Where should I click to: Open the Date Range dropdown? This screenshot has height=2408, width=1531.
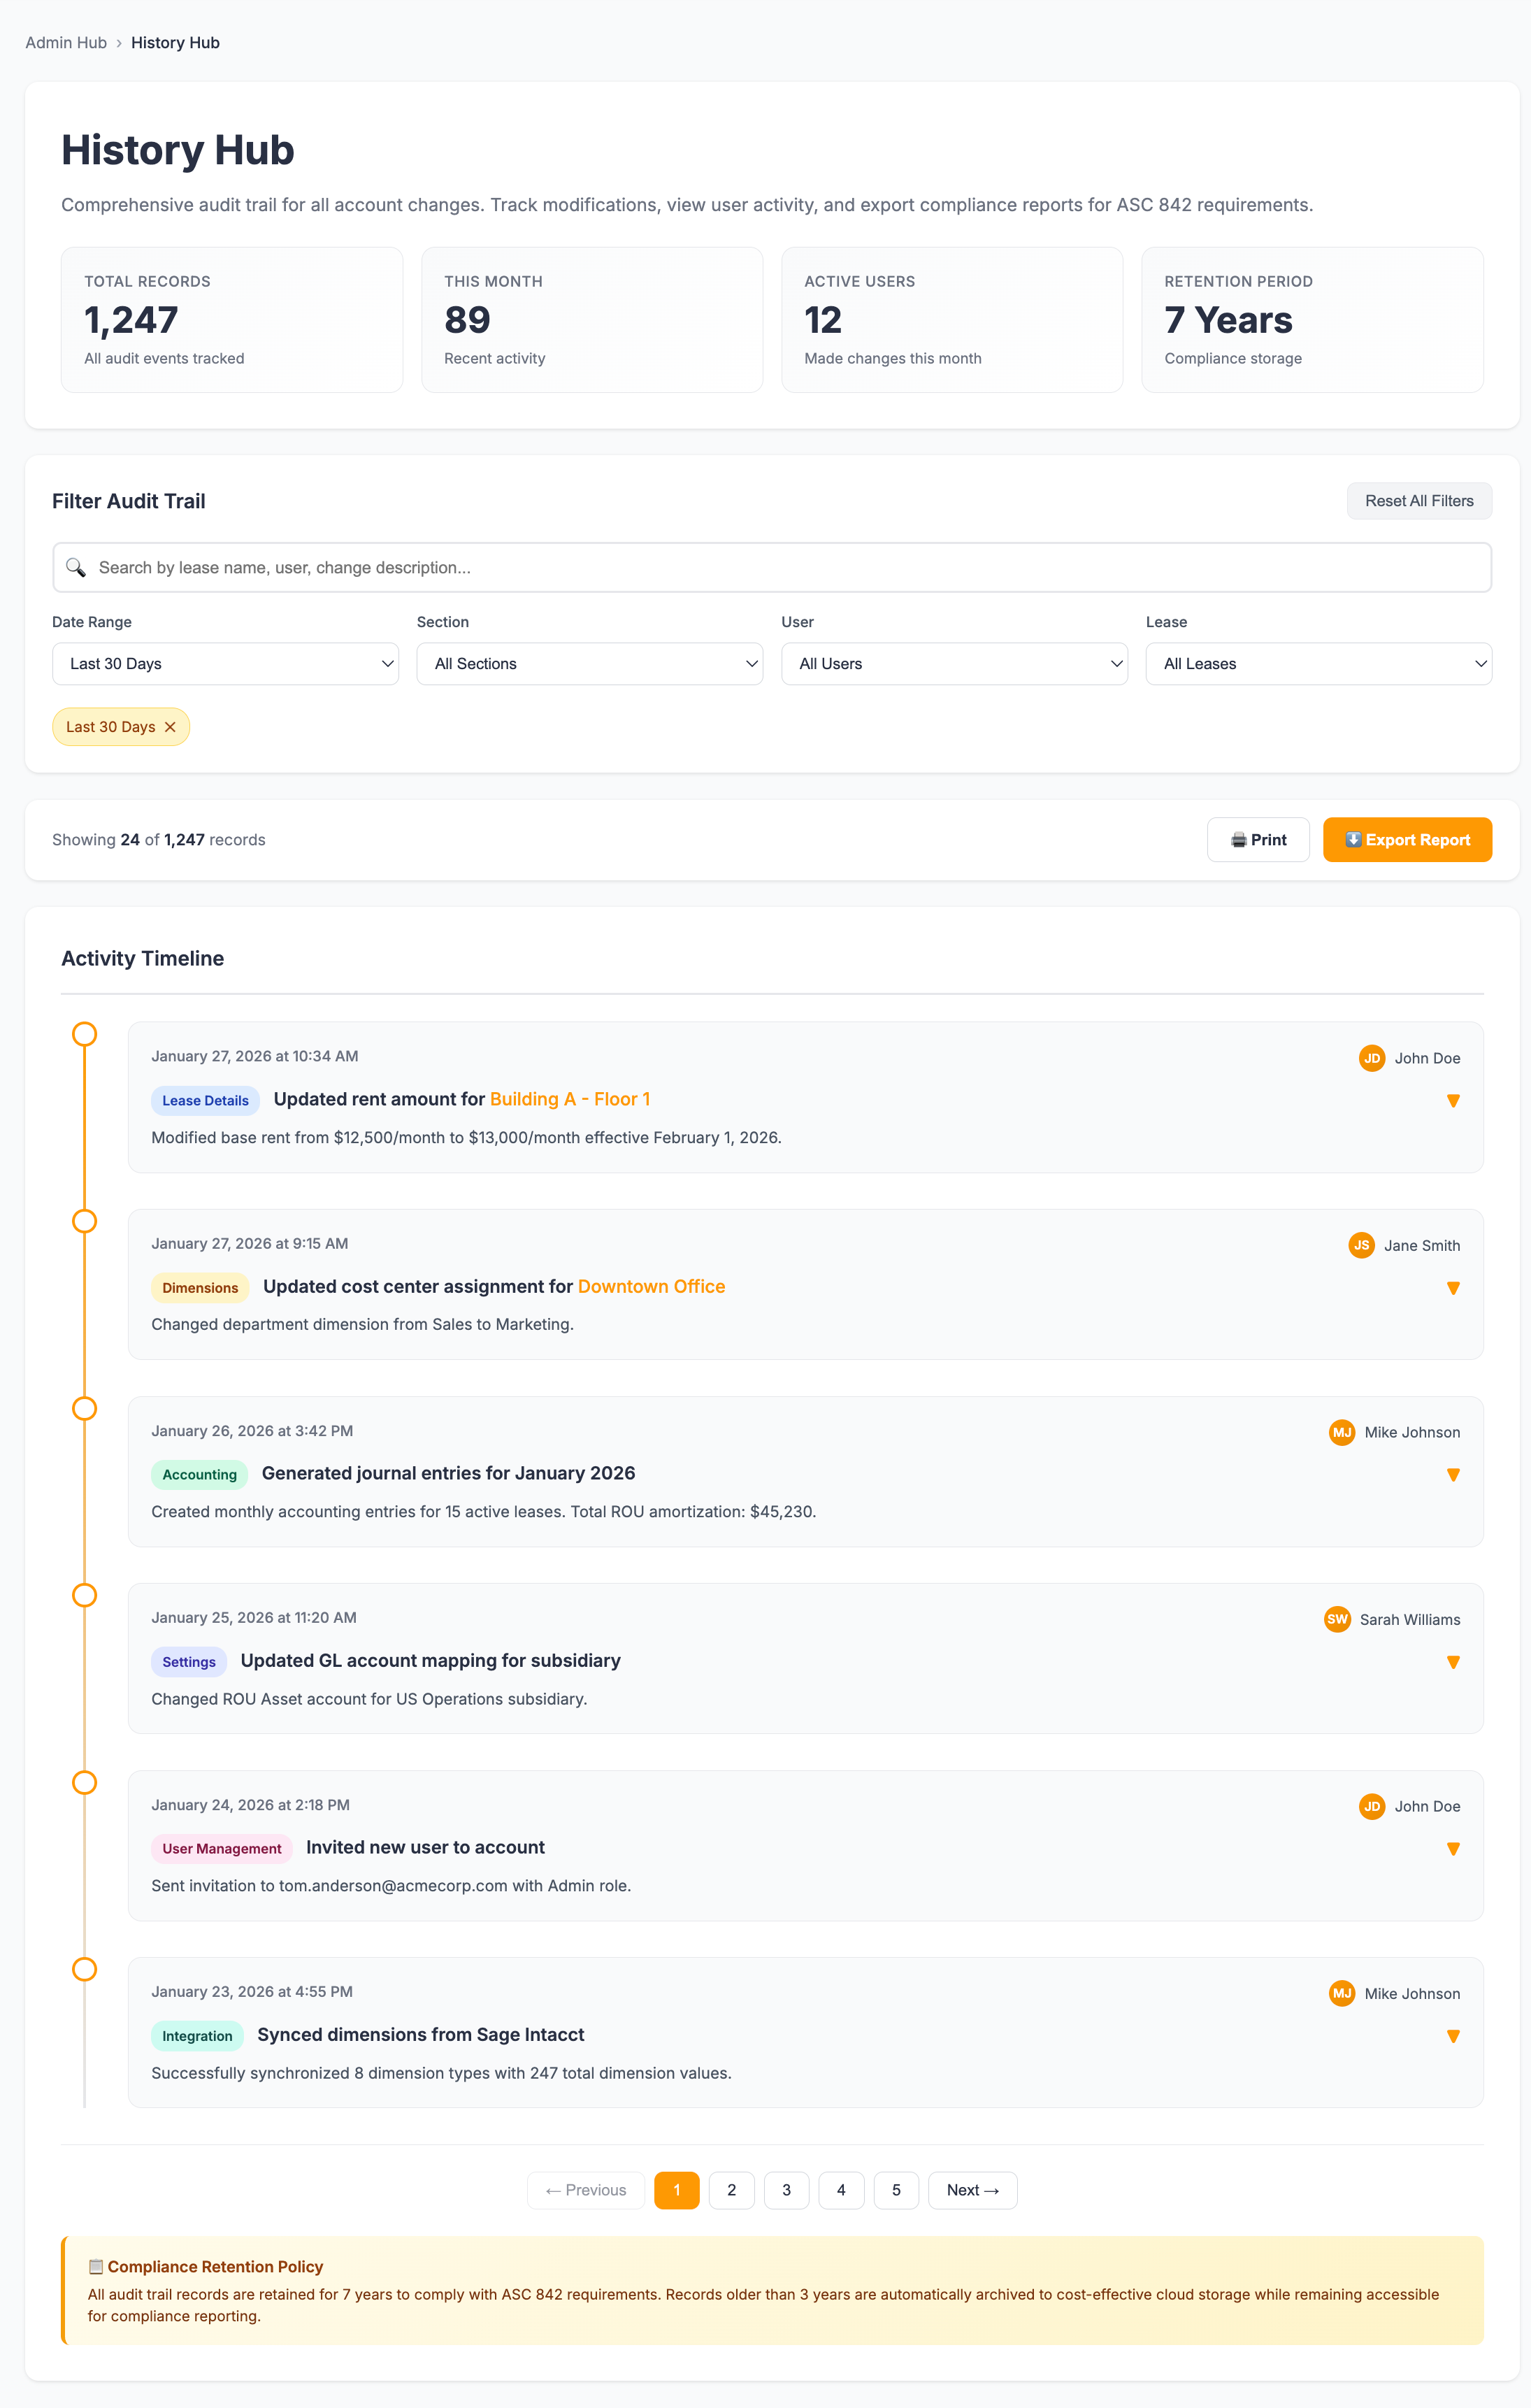pyautogui.click(x=225, y=663)
